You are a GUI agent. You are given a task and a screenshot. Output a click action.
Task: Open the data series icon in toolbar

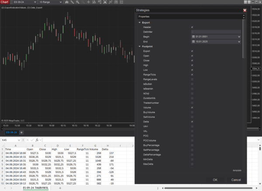coord(94,2)
